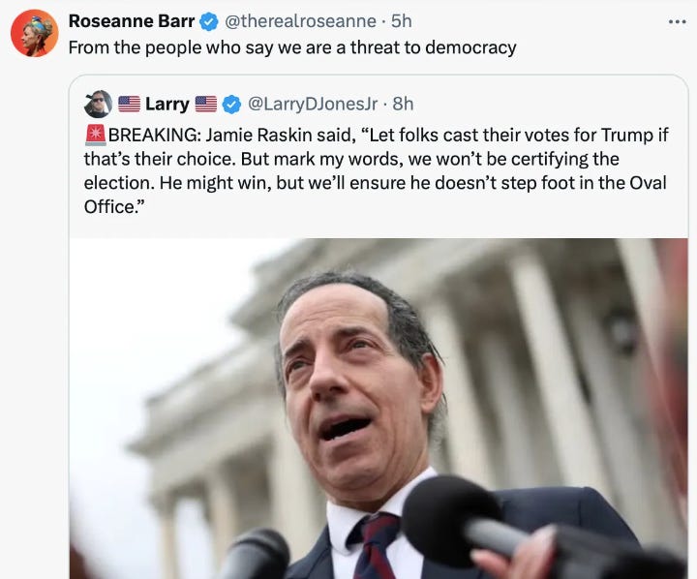
Task: Click the flag emoji after Larry's name
Action: point(206,104)
